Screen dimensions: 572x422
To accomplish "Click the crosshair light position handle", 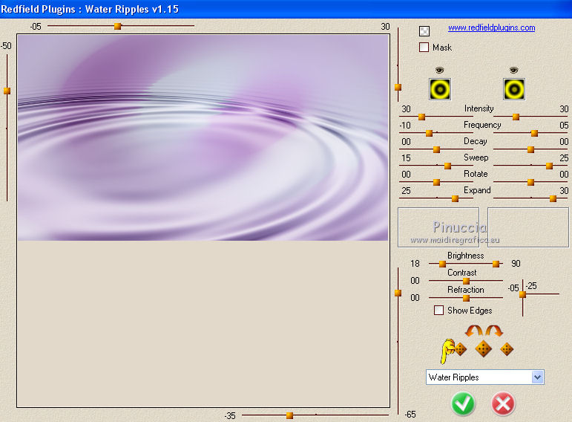I will coord(523,294).
